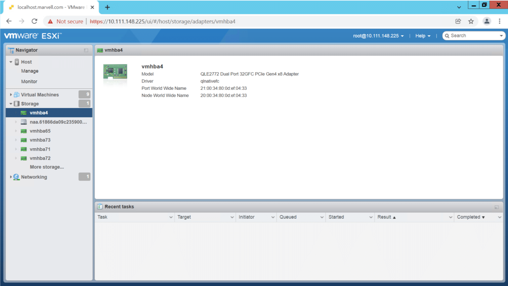This screenshot has width=508, height=286.
Task: Minimize the Navigator panel with its icon
Action: coord(86,50)
